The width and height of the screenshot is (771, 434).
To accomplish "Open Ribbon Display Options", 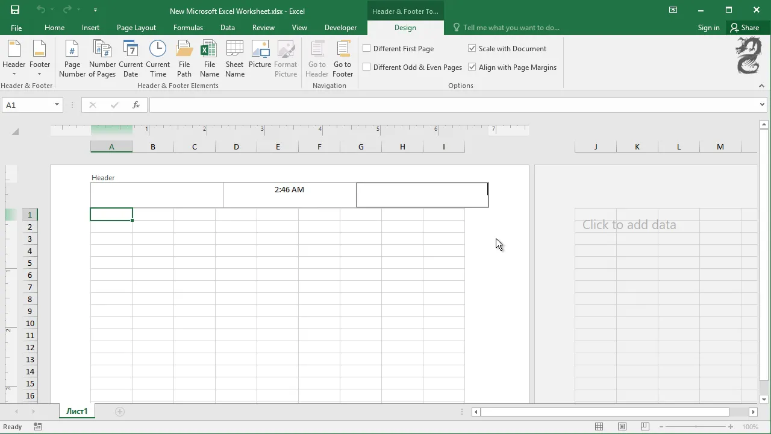I will pos(673,10).
